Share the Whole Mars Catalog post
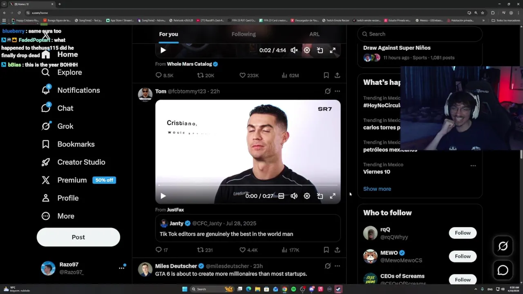Viewport: 523px width, 294px height. [x=337, y=75]
